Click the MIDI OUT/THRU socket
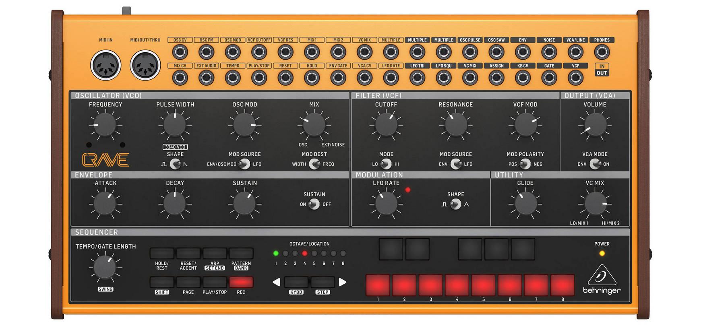The height and width of the screenshot is (326, 701). click(x=145, y=65)
